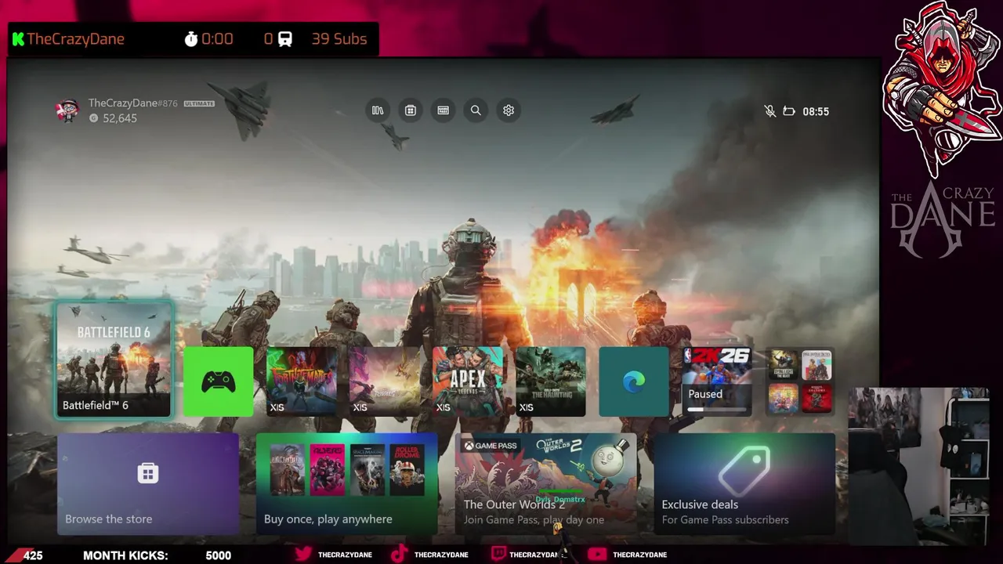Open My games & apps library icon
The image size is (1003, 564).
(378, 110)
